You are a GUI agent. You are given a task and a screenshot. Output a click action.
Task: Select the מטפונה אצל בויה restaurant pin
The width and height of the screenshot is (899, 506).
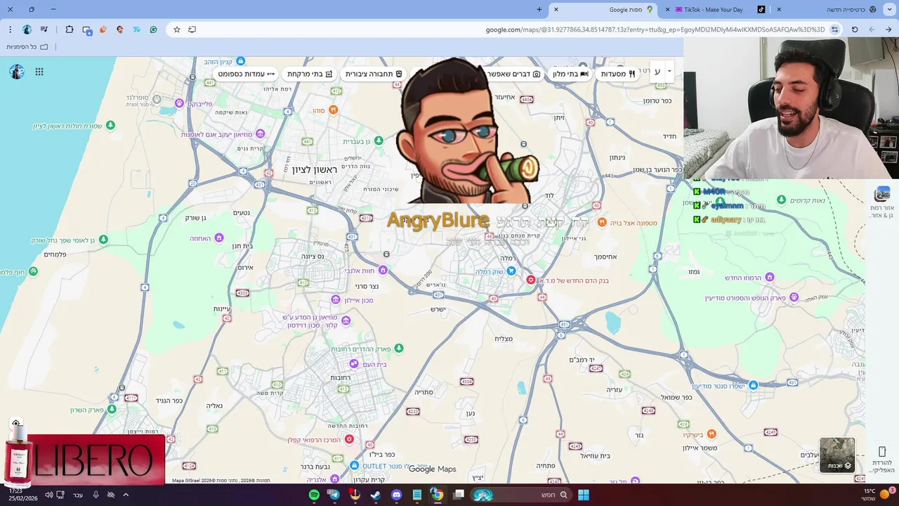pyautogui.click(x=602, y=222)
